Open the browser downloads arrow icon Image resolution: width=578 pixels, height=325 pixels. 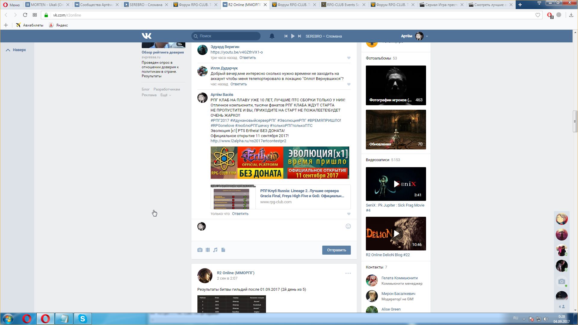coord(571,15)
